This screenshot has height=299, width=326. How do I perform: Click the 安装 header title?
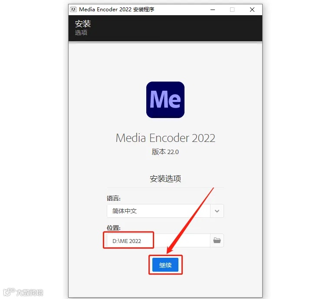83,24
